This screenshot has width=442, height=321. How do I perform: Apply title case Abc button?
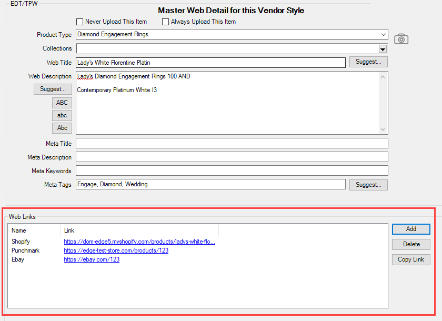(62, 128)
